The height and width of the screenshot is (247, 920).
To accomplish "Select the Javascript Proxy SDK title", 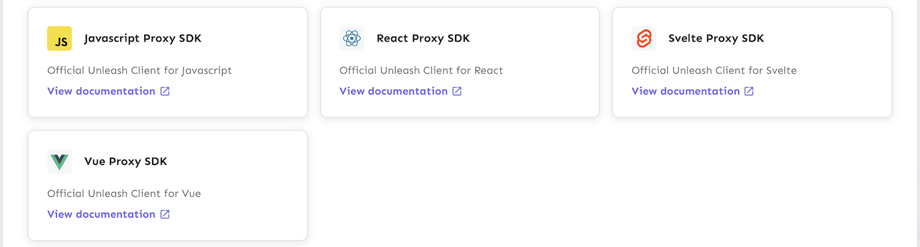I will 142,39.
